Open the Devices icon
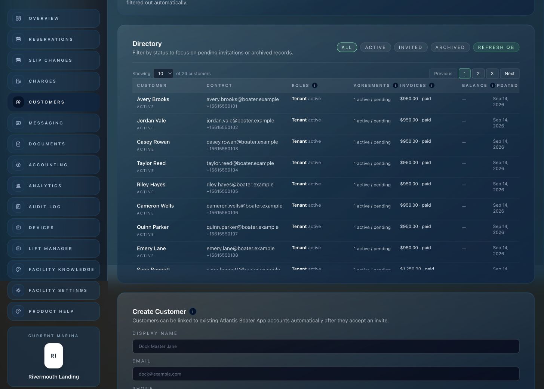This screenshot has height=389, width=544. (18, 228)
